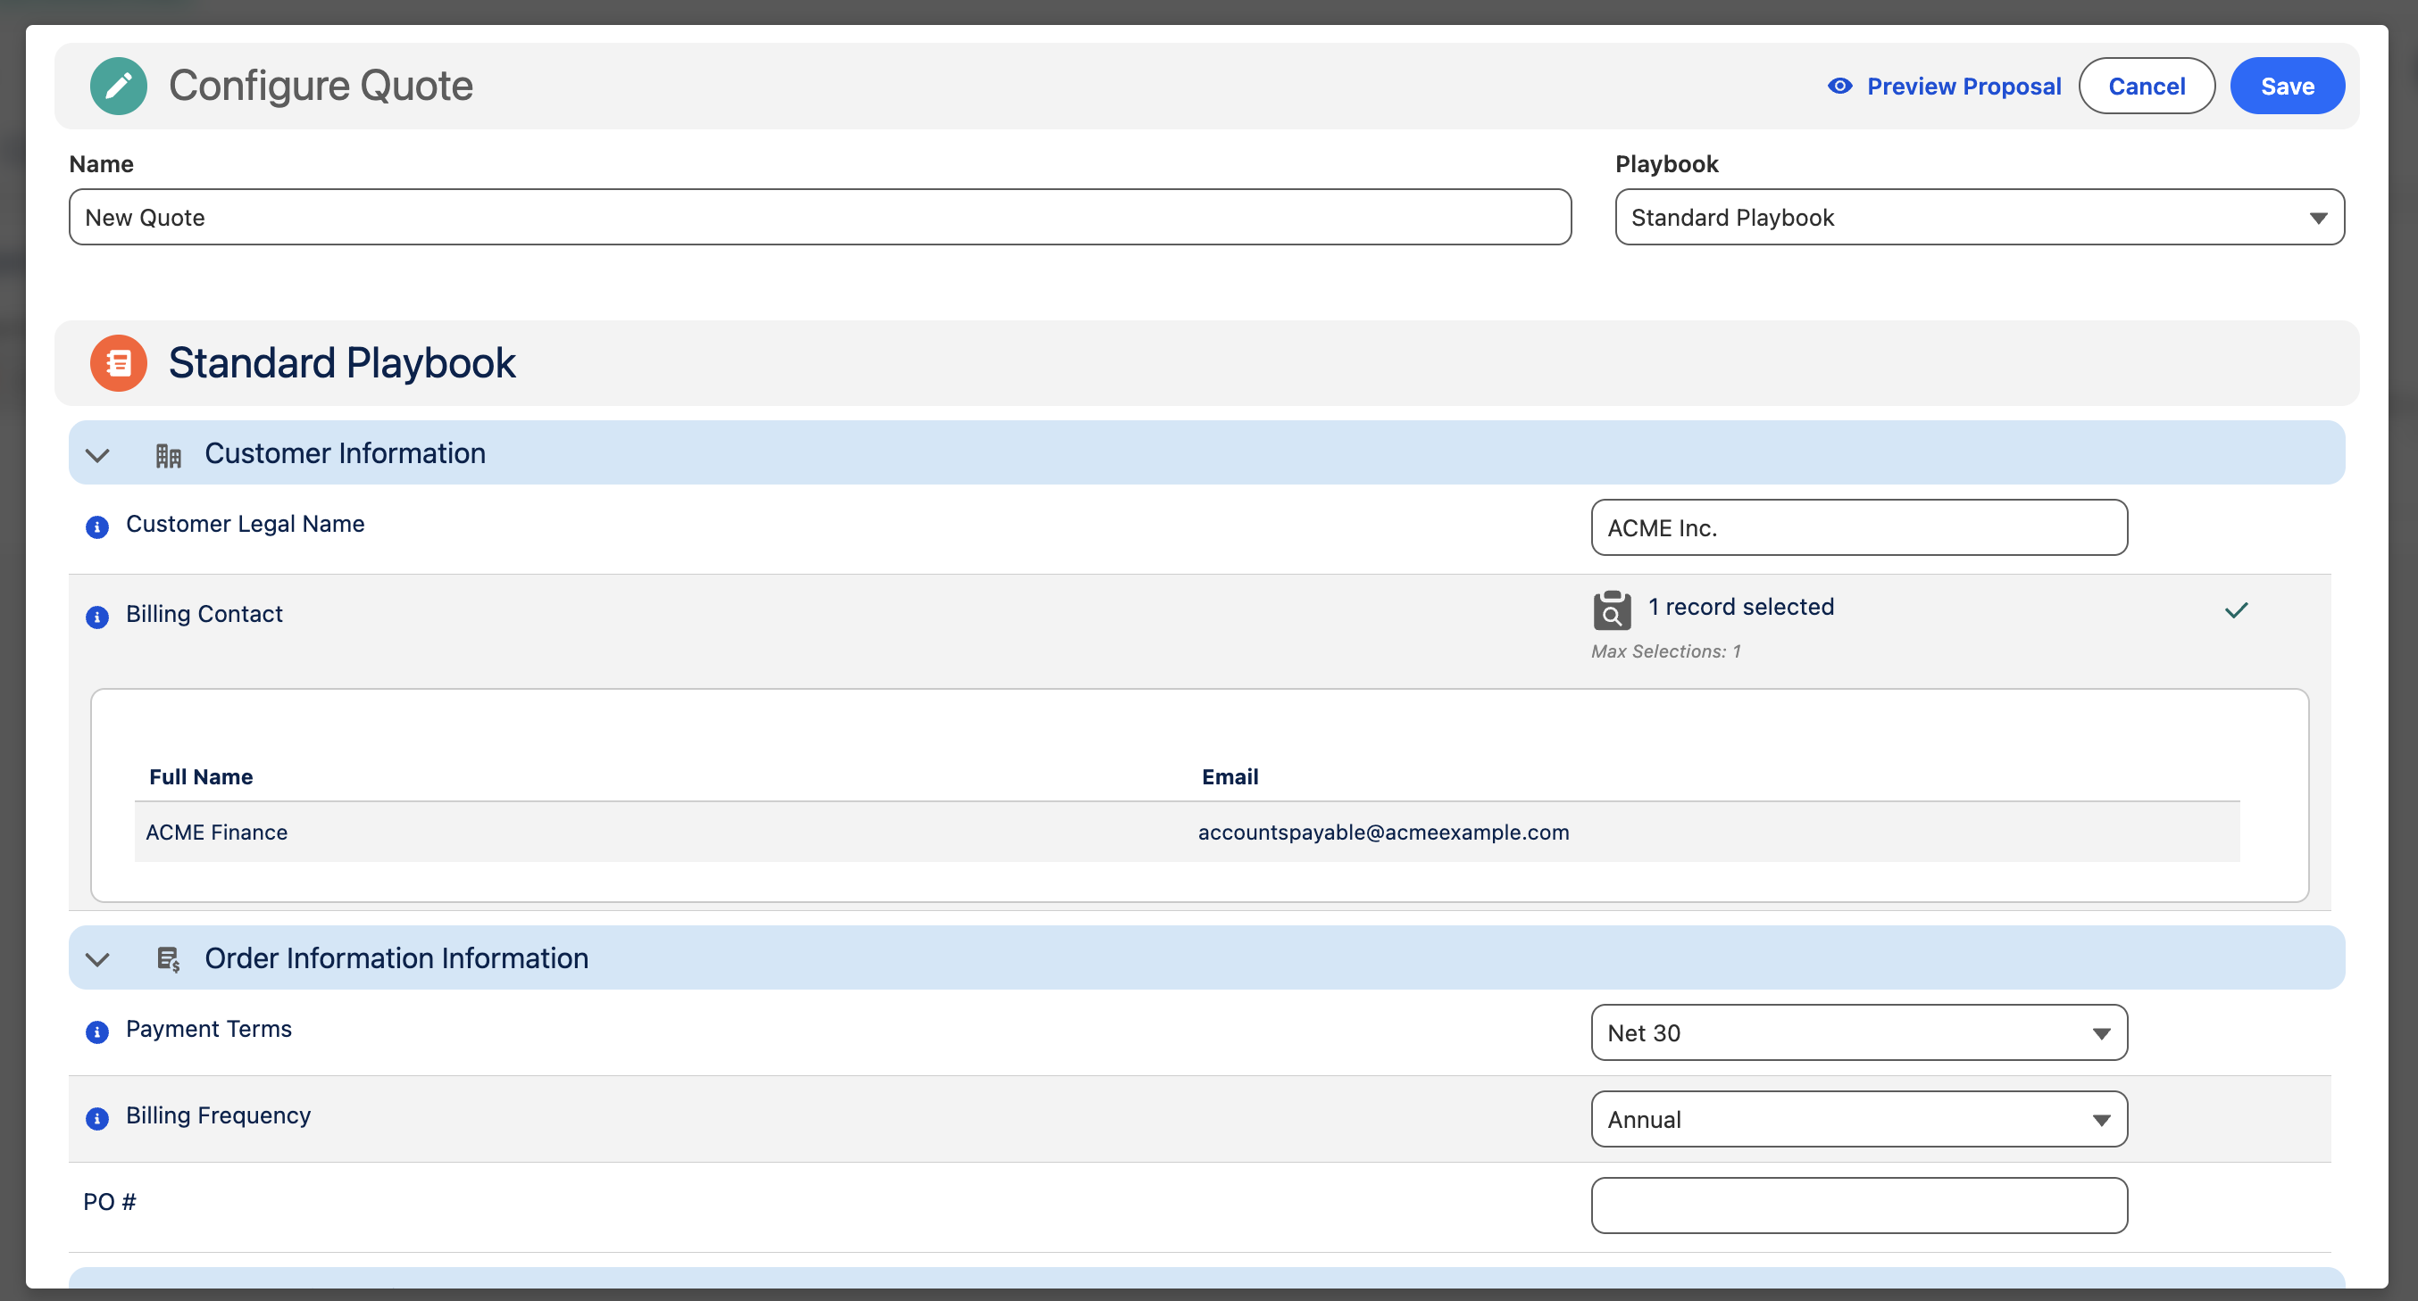Save the quote configuration
2418x1301 pixels.
2287,87
